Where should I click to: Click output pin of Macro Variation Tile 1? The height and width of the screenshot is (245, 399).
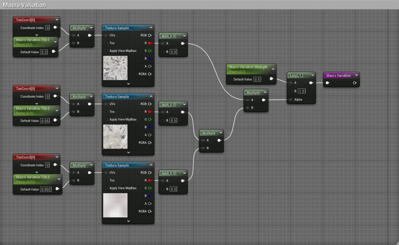53,52
